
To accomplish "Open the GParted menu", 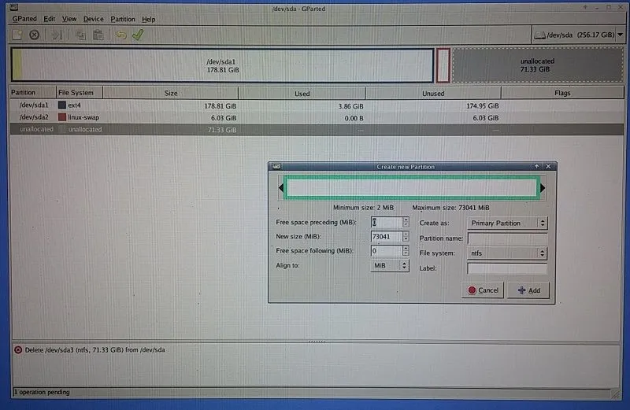I will coord(24,19).
